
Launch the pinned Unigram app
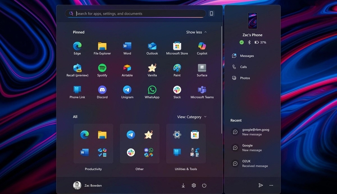[x=127, y=92]
